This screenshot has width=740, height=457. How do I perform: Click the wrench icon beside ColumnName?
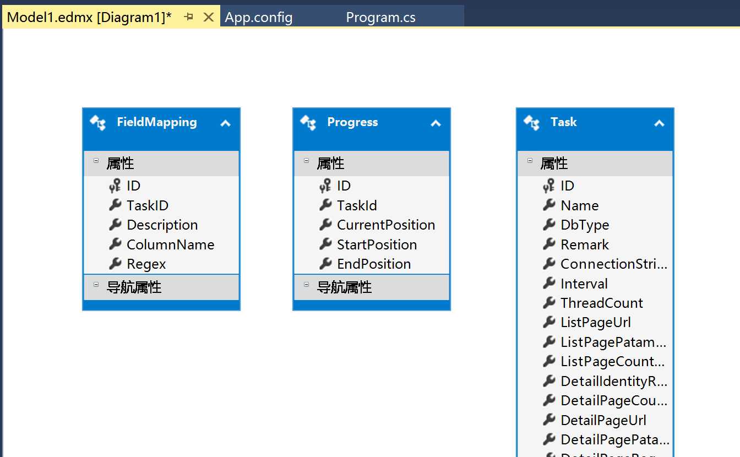115,244
